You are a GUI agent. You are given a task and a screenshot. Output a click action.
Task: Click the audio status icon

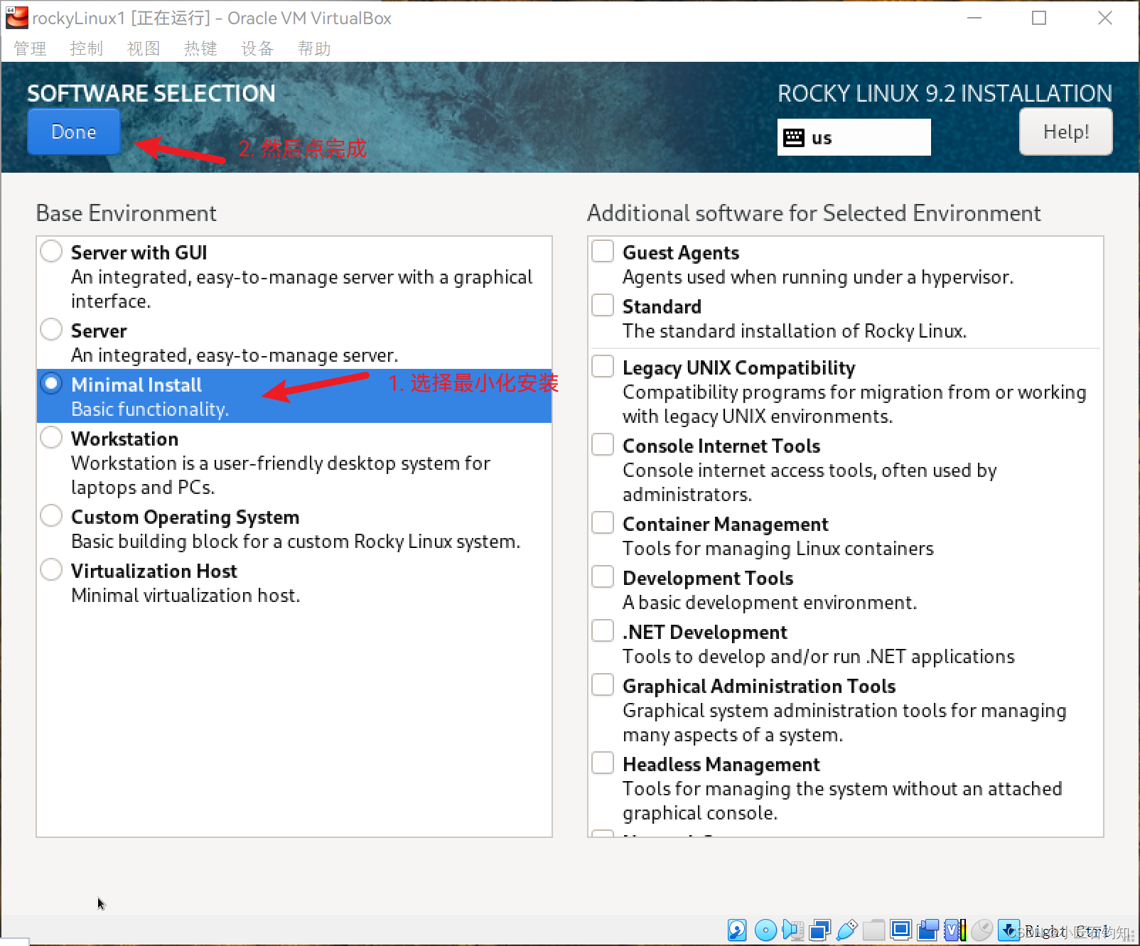pyautogui.click(x=792, y=930)
